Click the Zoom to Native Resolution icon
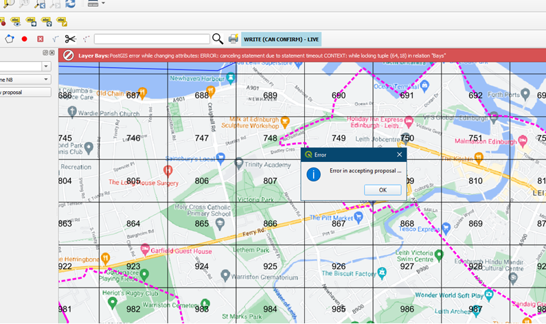Image resolution: width=546 pixels, height=324 pixels. pos(24,3)
